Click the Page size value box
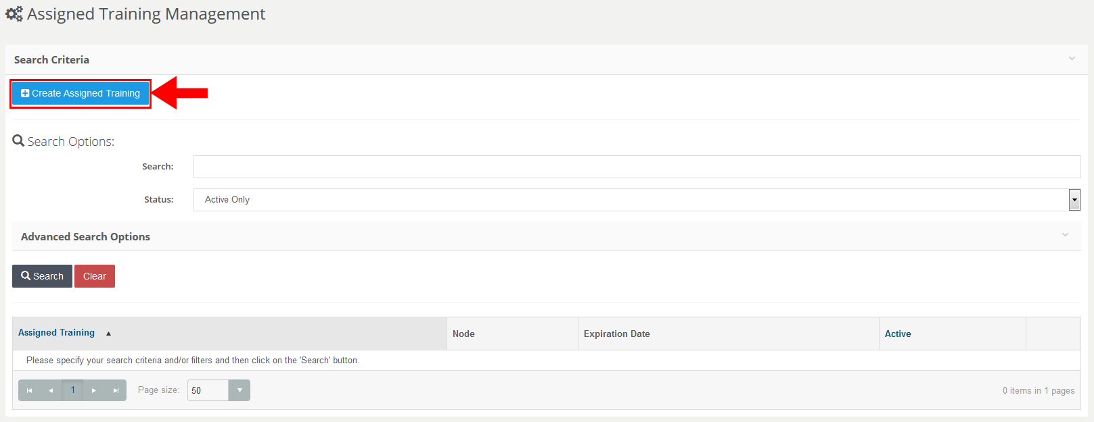1094x422 pixels. coord(207,390)
